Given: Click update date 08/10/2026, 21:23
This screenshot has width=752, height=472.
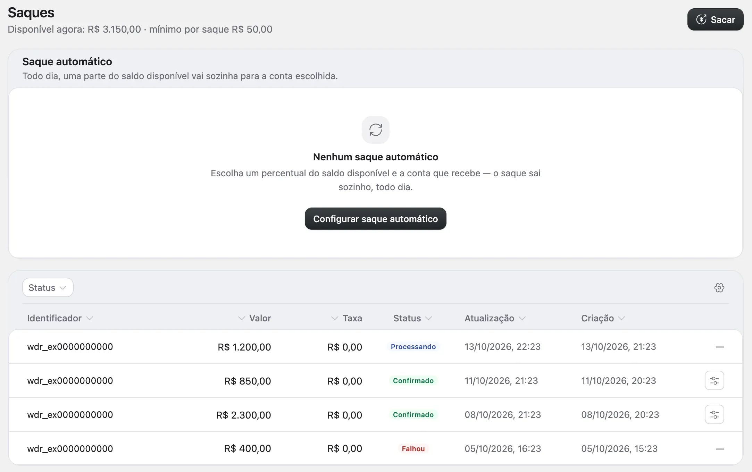Looking at the screenshot, I should (x=503, y=414).
